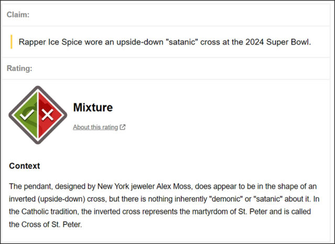Click the green checkmark half of rating badge
335x244 pixels.
coord(26,115)
